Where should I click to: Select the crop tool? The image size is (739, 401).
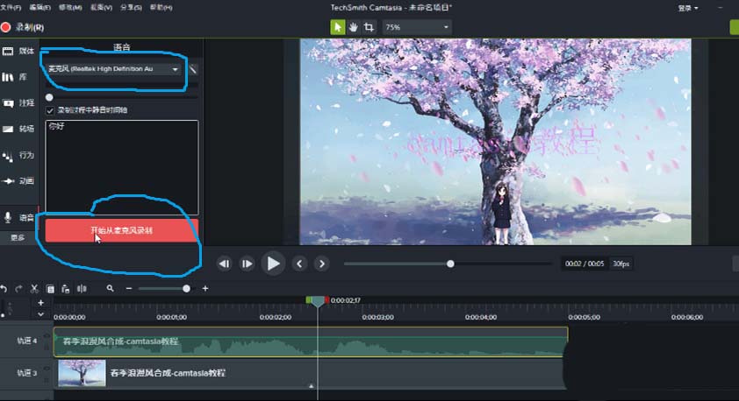(369, 27)
